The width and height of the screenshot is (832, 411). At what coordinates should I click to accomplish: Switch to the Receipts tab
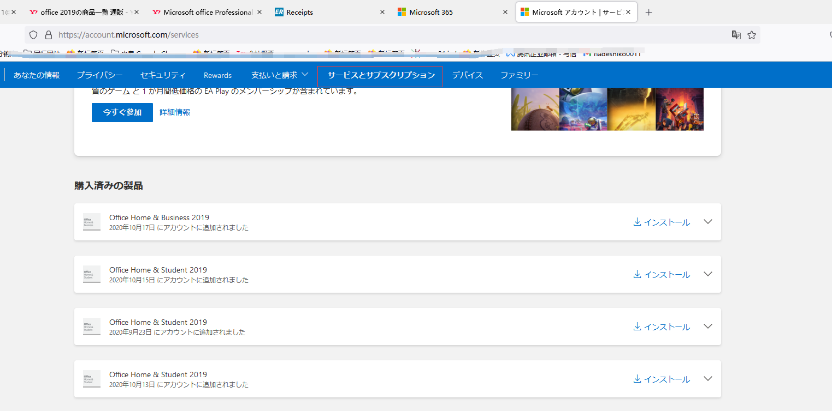[x=330, y=12]
